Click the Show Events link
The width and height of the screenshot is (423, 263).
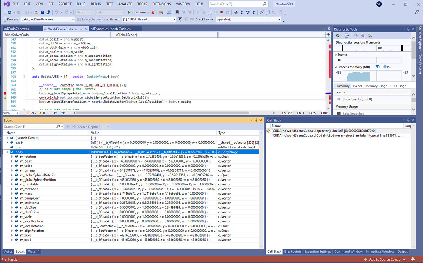pos(357,99)
